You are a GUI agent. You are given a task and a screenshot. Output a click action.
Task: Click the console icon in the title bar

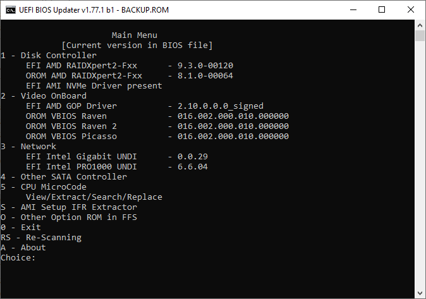point(9,9)
